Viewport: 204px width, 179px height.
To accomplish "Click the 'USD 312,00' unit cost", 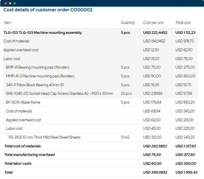I will pyautogui.click(x=152, y=137).
